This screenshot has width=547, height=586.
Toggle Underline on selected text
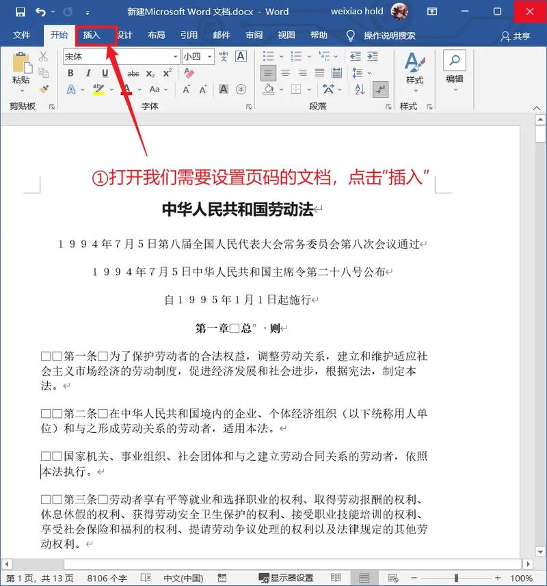click(x=105, y=73)
